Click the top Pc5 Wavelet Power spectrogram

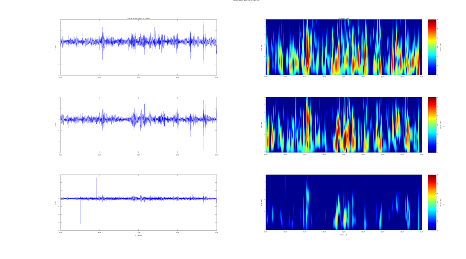pos(343,47)
